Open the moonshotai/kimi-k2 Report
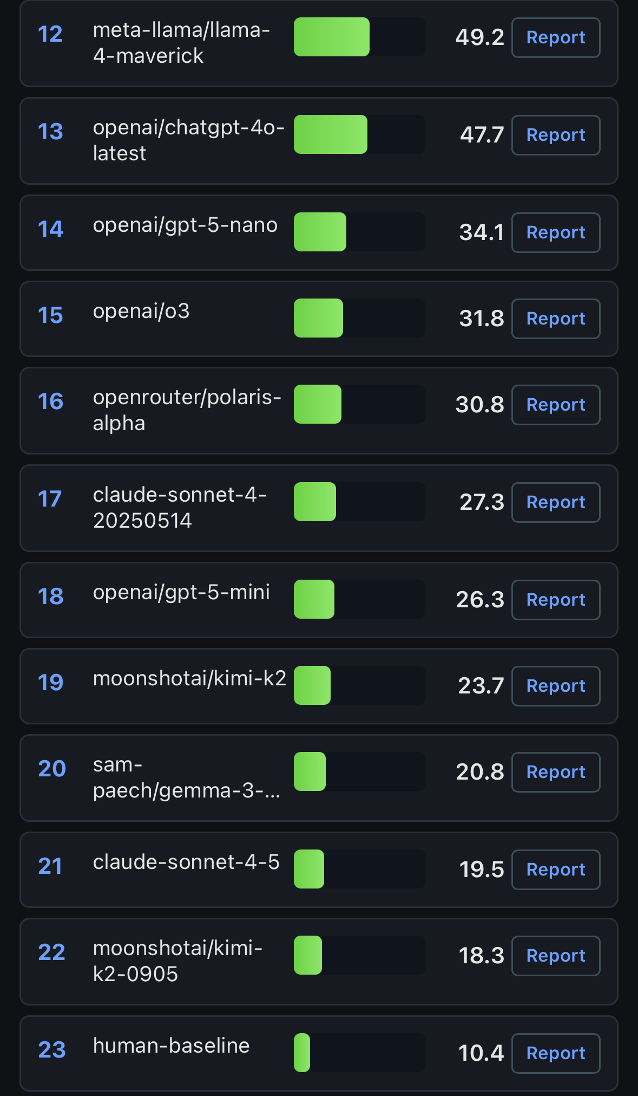 point(556,686)
